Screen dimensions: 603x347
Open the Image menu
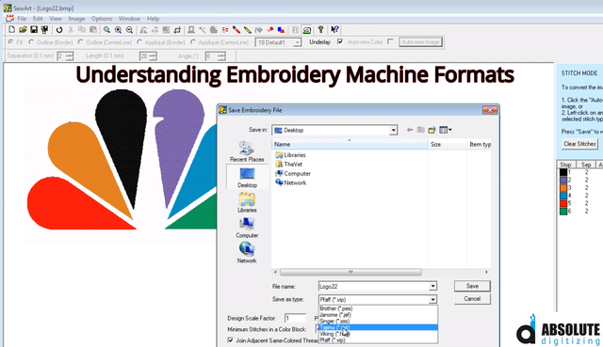click(76, 19)
